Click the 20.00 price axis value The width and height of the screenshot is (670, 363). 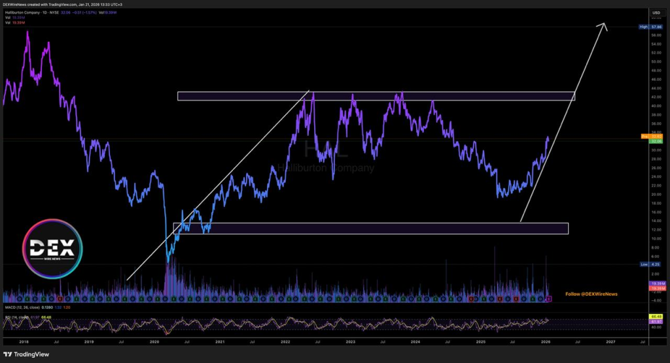tap(656, 195)
